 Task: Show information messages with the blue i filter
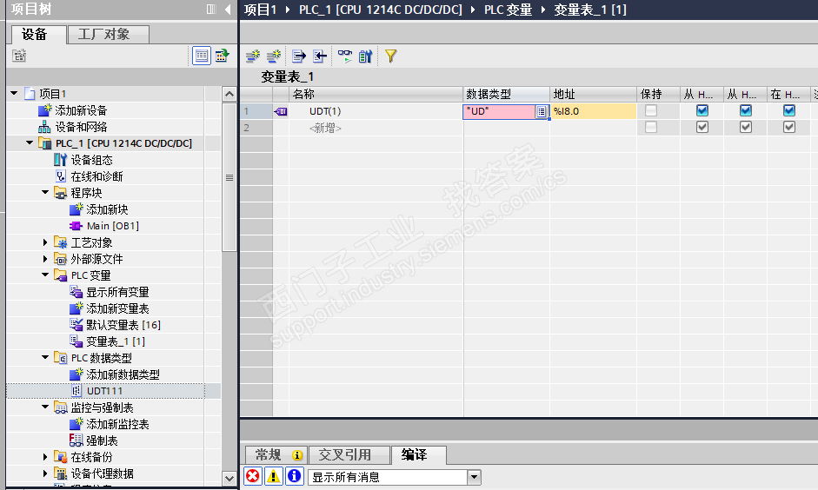point(294,476)
